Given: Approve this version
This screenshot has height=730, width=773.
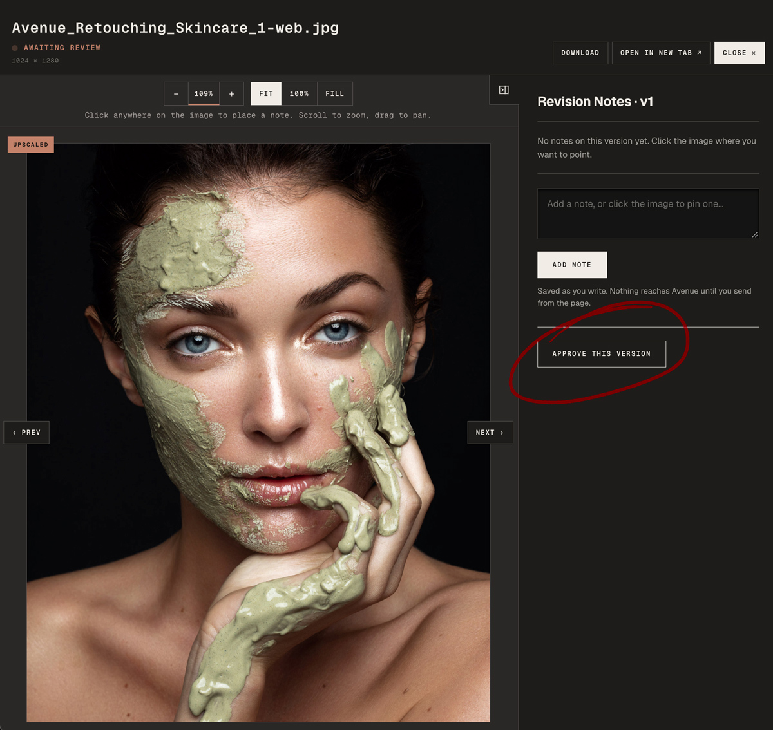Looking at the screenshot, I should [602, 354].
